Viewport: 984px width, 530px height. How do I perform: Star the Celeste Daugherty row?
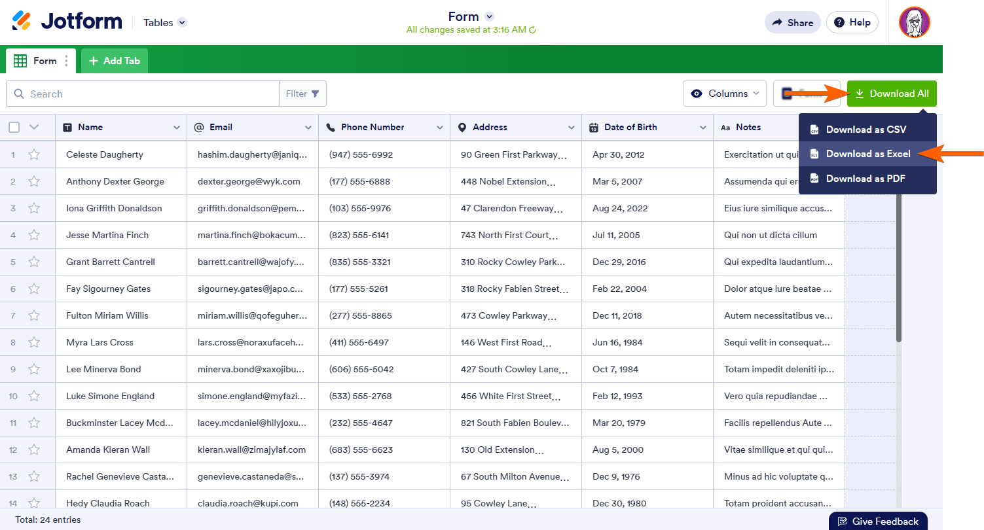coord(34,154)
